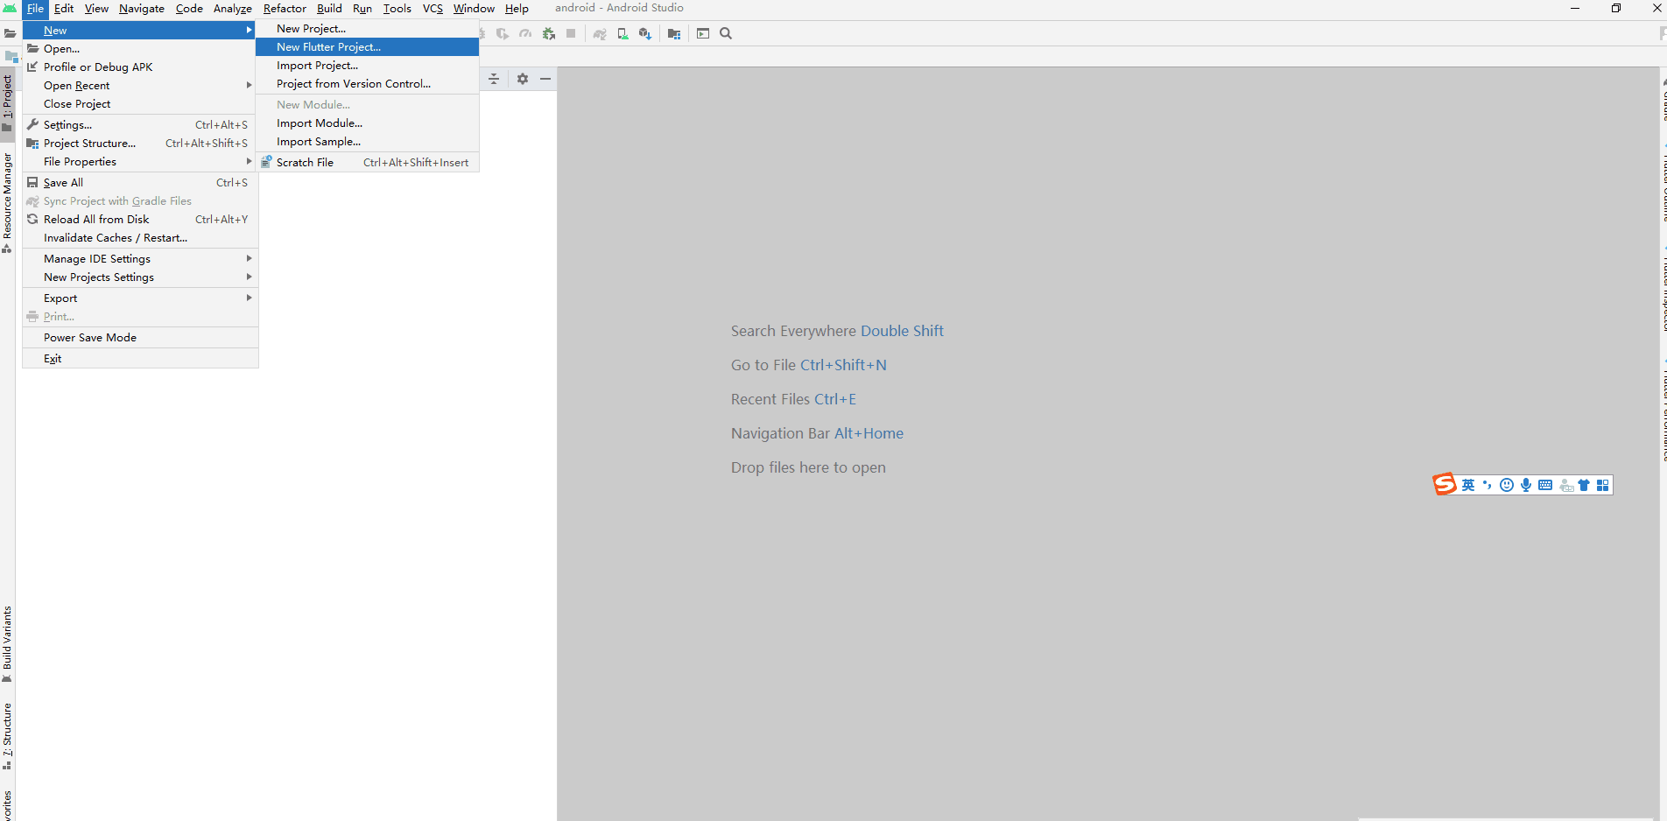Image resolution: width=1667 pixels, height=821 pixels.
Task: Click the Sogou soft keyboard icon
Action: [x=1545, y=485]
